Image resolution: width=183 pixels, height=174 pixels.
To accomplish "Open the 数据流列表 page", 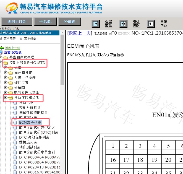I will 28,142.
